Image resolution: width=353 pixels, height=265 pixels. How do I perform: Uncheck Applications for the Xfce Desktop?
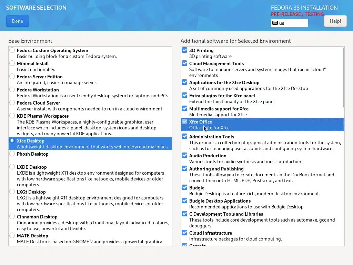point(184,82)
